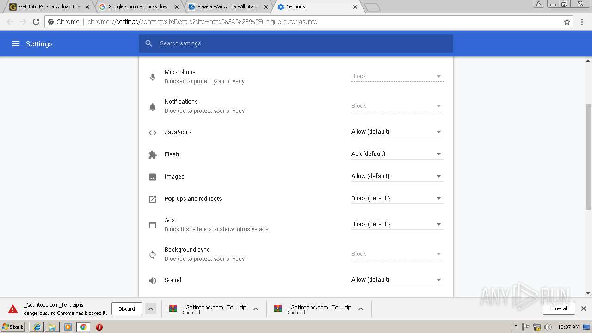Click the Action Center flag icon in tray
The image size is (592, 333).
point(526,327)
